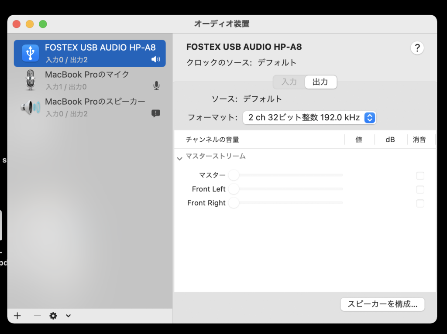Viewport: 447px width, 334px height.
Task: Enable mute checkbox for Front Right
Action: pyautogui.click(x=420, y=203)
